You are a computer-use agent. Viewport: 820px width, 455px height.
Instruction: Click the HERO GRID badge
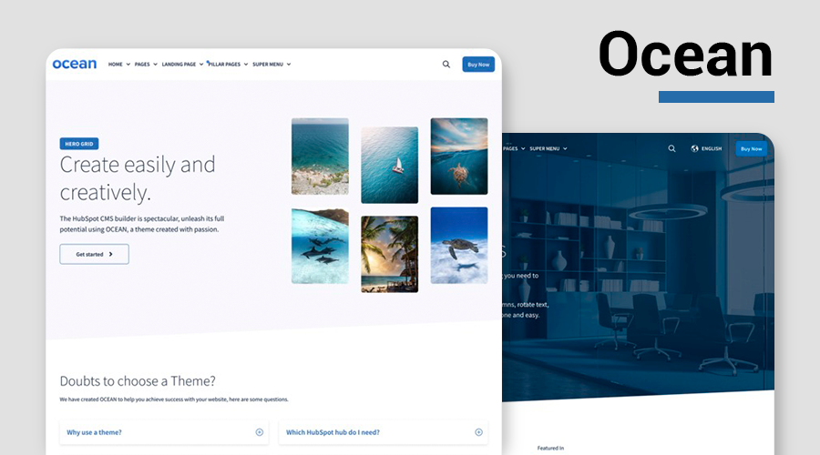[79, 144]
